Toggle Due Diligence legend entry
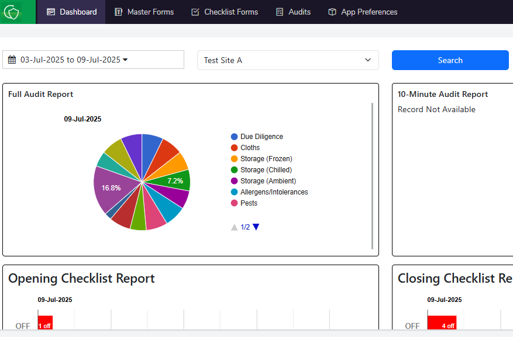This screenshot has height=337, width=513. 261,137
